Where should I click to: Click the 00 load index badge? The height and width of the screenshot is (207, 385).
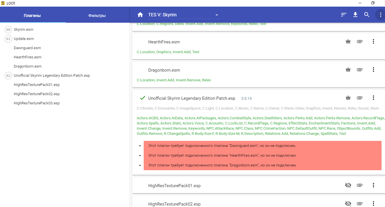pos(8,30)
